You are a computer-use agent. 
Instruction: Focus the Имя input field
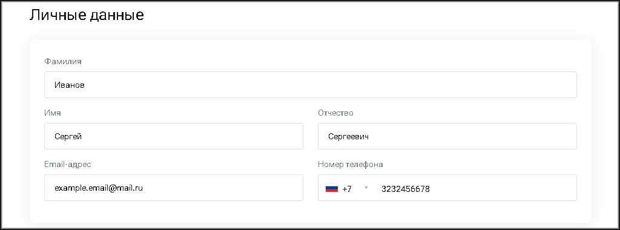click(x=174, y=136)
